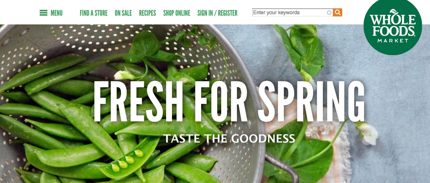Click the white blossom among the snap peas

pos(125,75)
